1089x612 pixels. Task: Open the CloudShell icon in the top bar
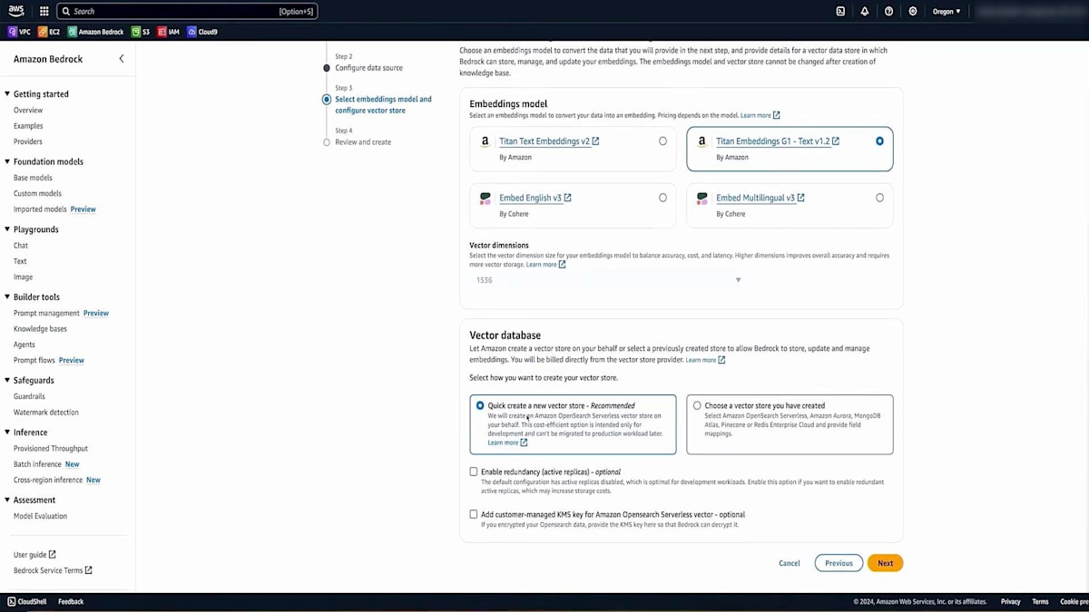tap(840, 12)
